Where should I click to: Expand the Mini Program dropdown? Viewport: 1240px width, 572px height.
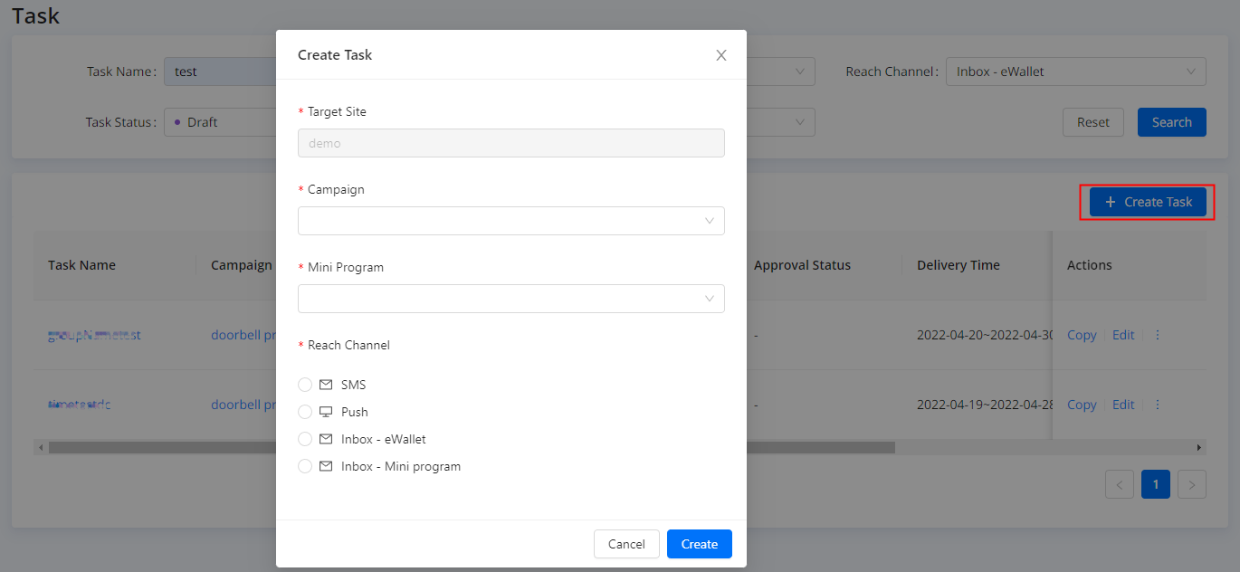[x=510, y=299]
